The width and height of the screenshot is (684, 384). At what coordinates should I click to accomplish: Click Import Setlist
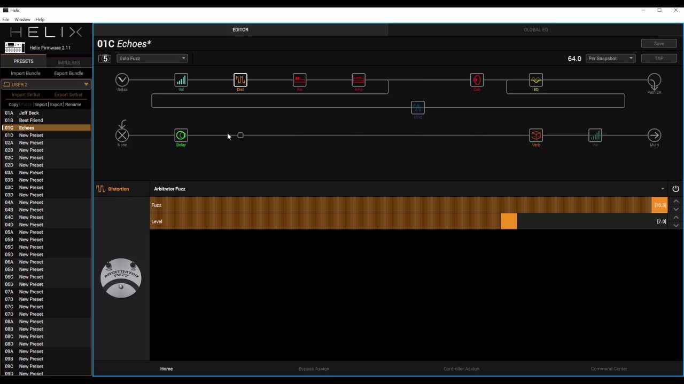pos(26,94)
